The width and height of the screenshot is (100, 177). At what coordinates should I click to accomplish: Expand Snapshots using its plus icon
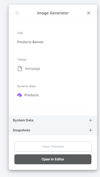[x=91, y=130]
